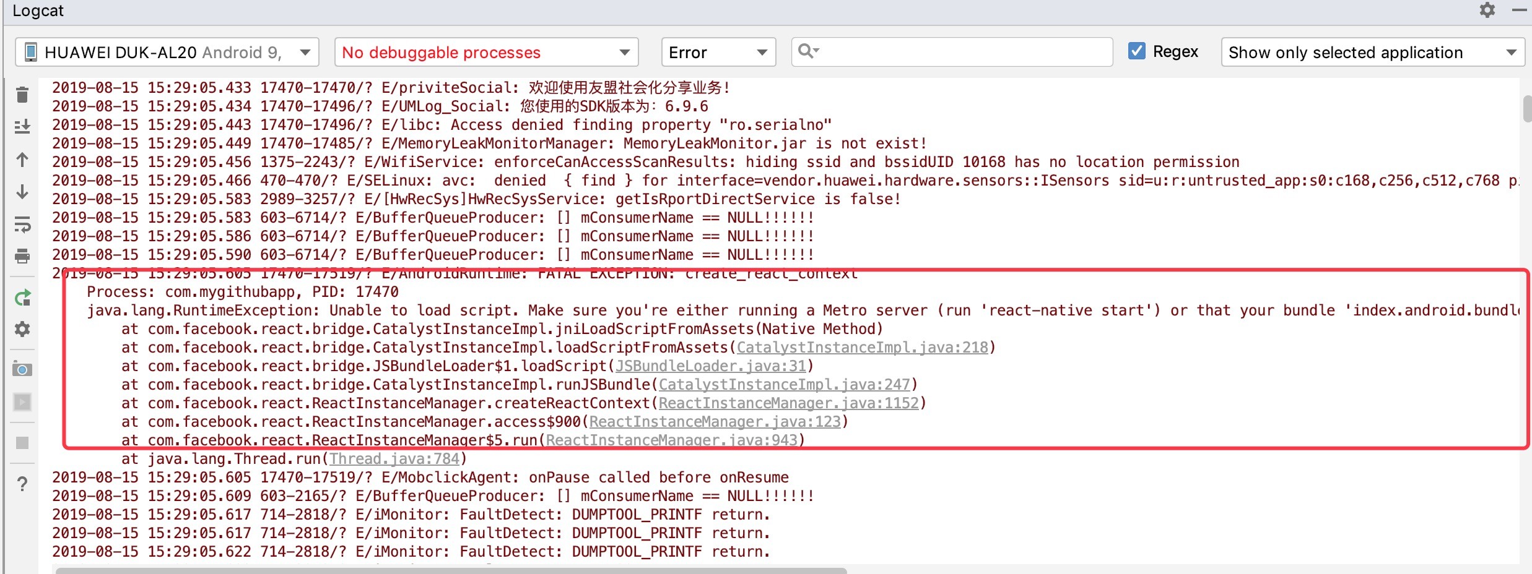Start screen record with the video icon
This screenshot has height=574, width=1532.
pyautogui.click(x=22, y=402)
